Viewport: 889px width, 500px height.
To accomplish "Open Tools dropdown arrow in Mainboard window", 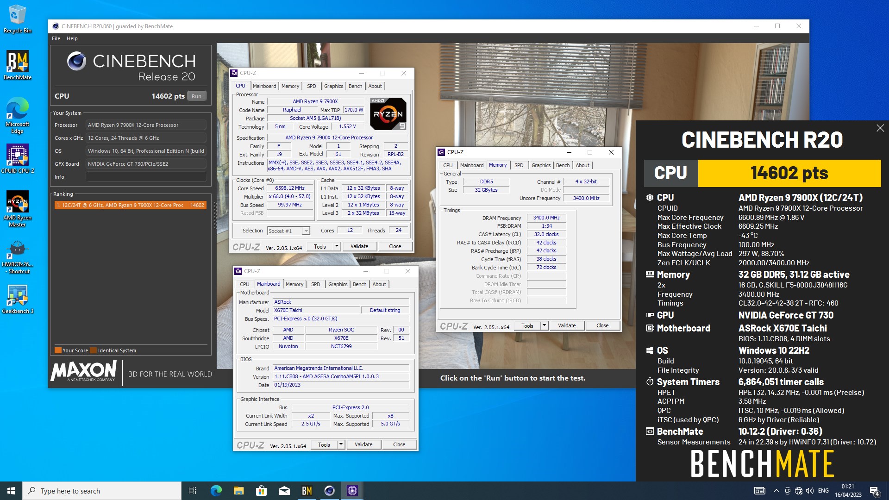I will [341, 444].
